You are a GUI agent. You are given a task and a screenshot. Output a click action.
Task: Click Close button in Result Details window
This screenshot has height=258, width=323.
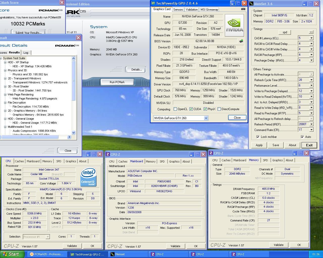click(68, 151)
